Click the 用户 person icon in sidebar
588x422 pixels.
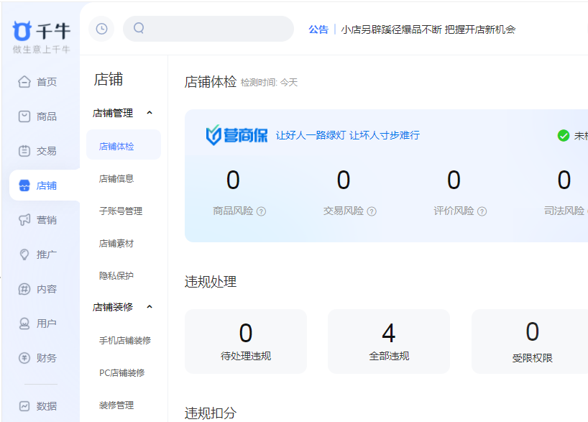24,324
